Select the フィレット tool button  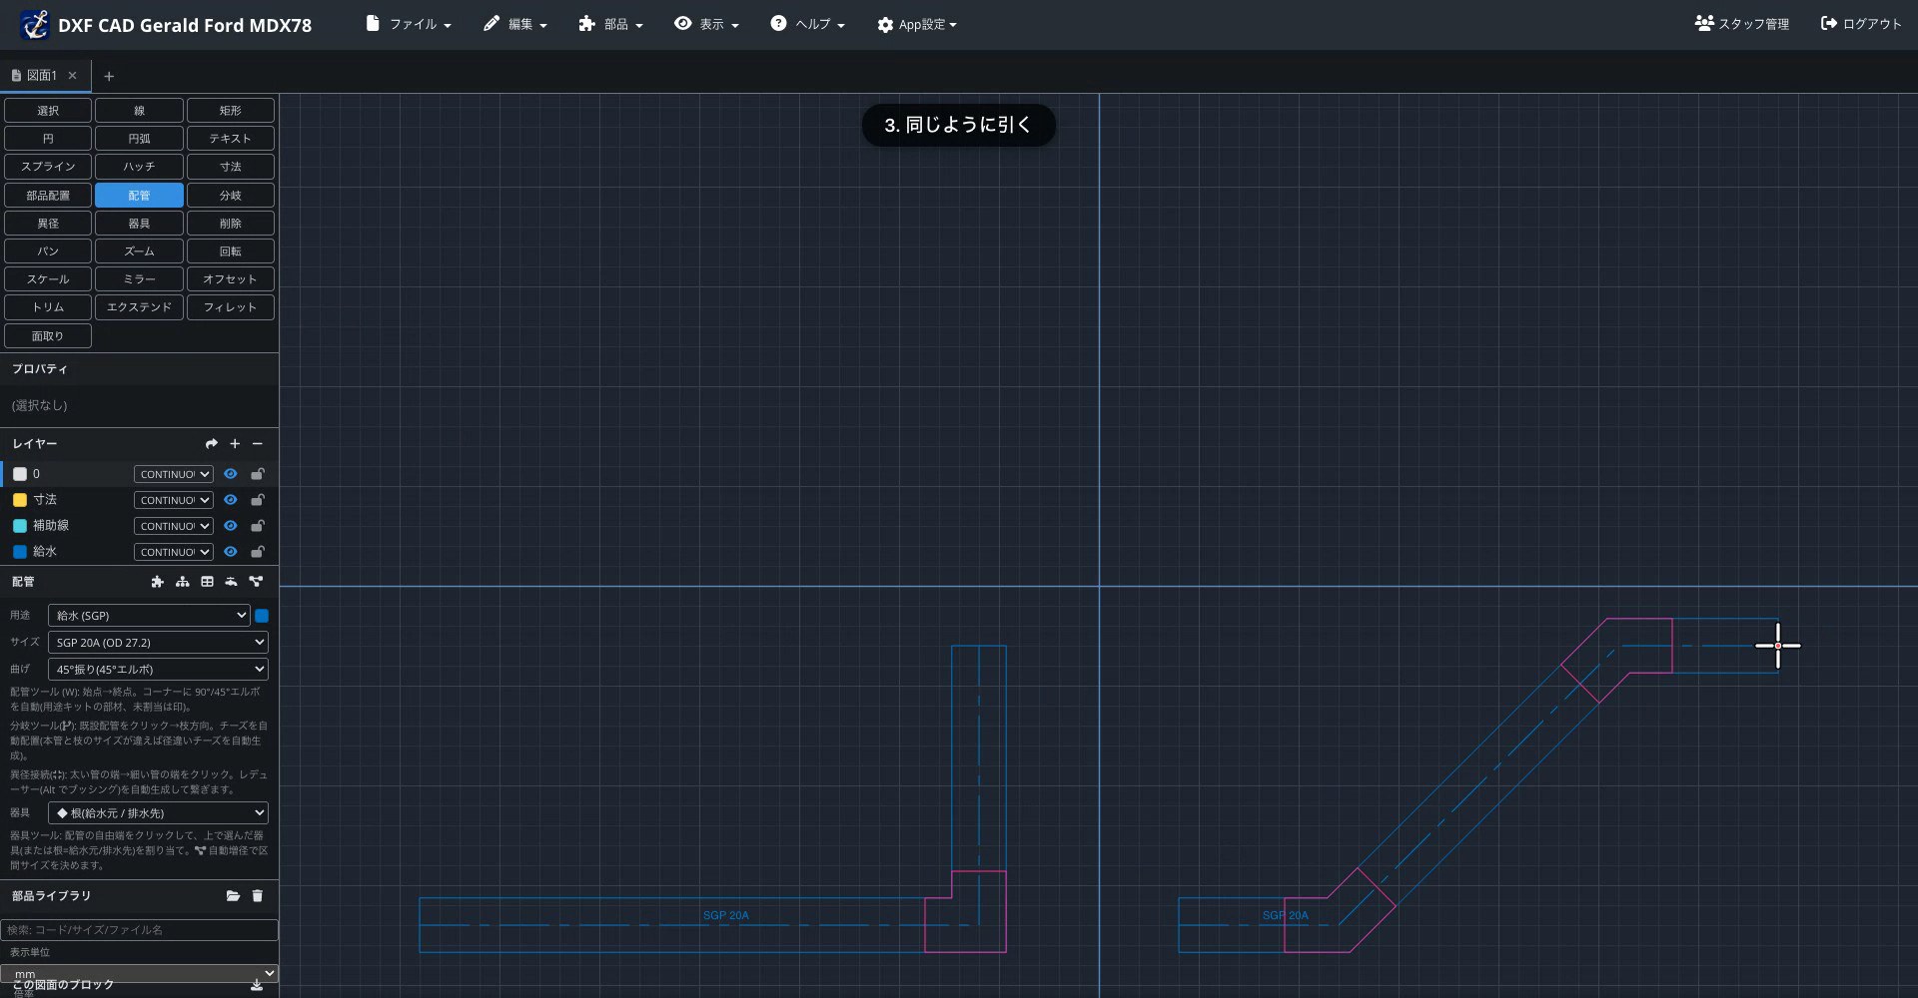pyautogui.click(x=231, y=307)
